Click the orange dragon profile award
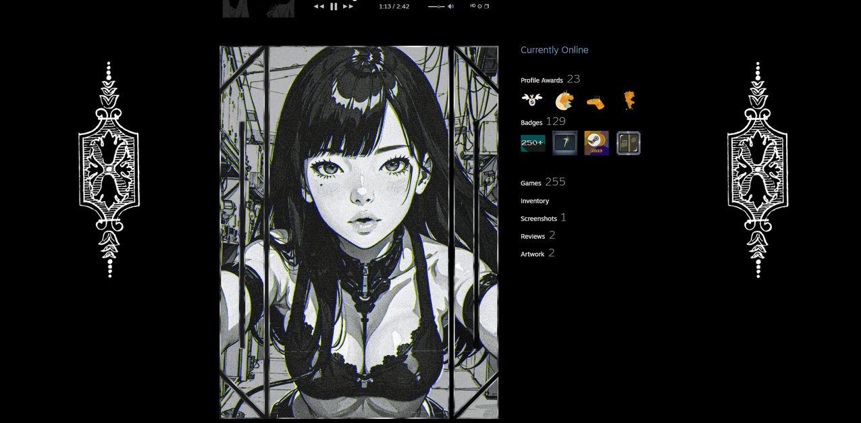Viewport: 861px width, 423px height. tap(565, 101)
